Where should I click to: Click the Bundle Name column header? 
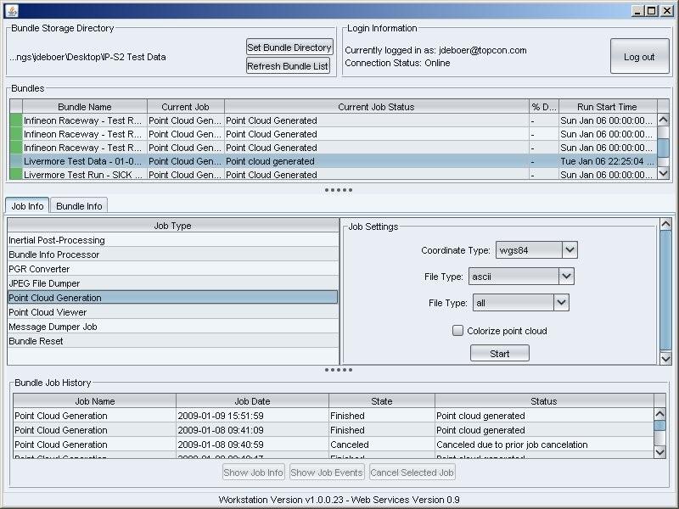[84, 107]
